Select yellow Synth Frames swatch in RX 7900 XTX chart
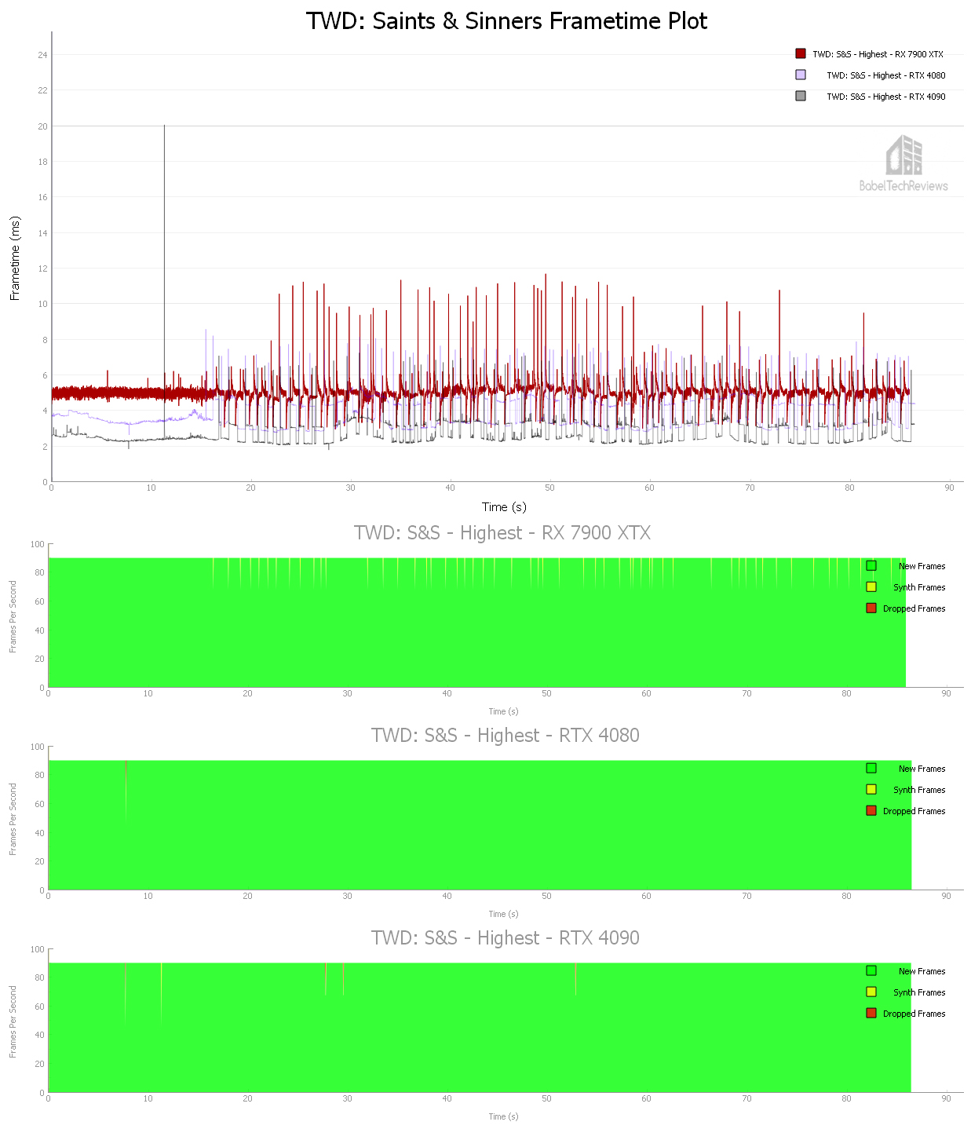This screenshot has width=971, height=1129. tap(871, 586)
